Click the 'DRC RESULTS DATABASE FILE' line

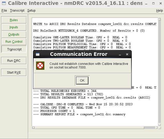92,98
